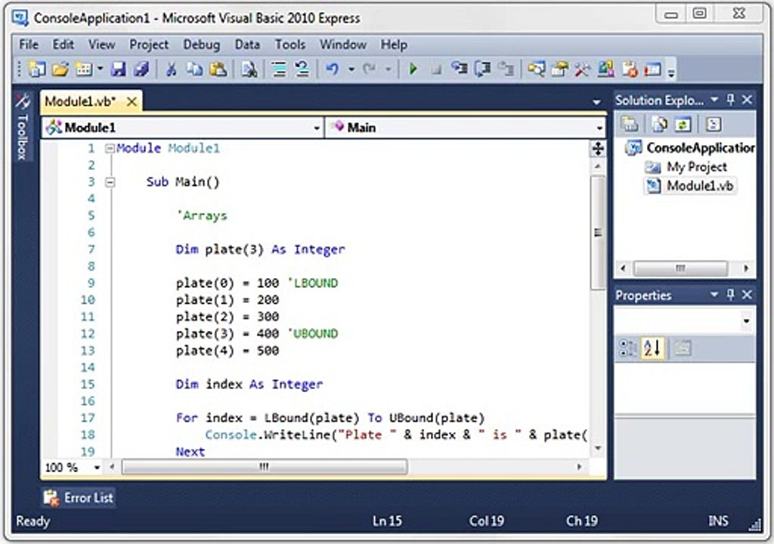Click View Code icon in Solution Explorer
The height and width of the screenshot is (544, 774).
click(x=714, y=124)
